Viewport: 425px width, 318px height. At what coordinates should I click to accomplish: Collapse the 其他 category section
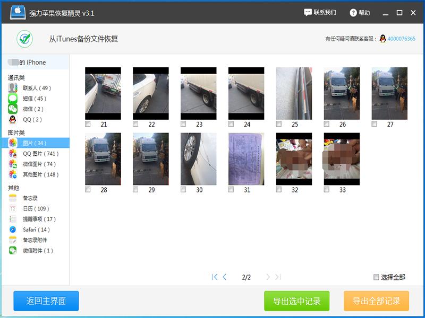click(x=14, y=187)
